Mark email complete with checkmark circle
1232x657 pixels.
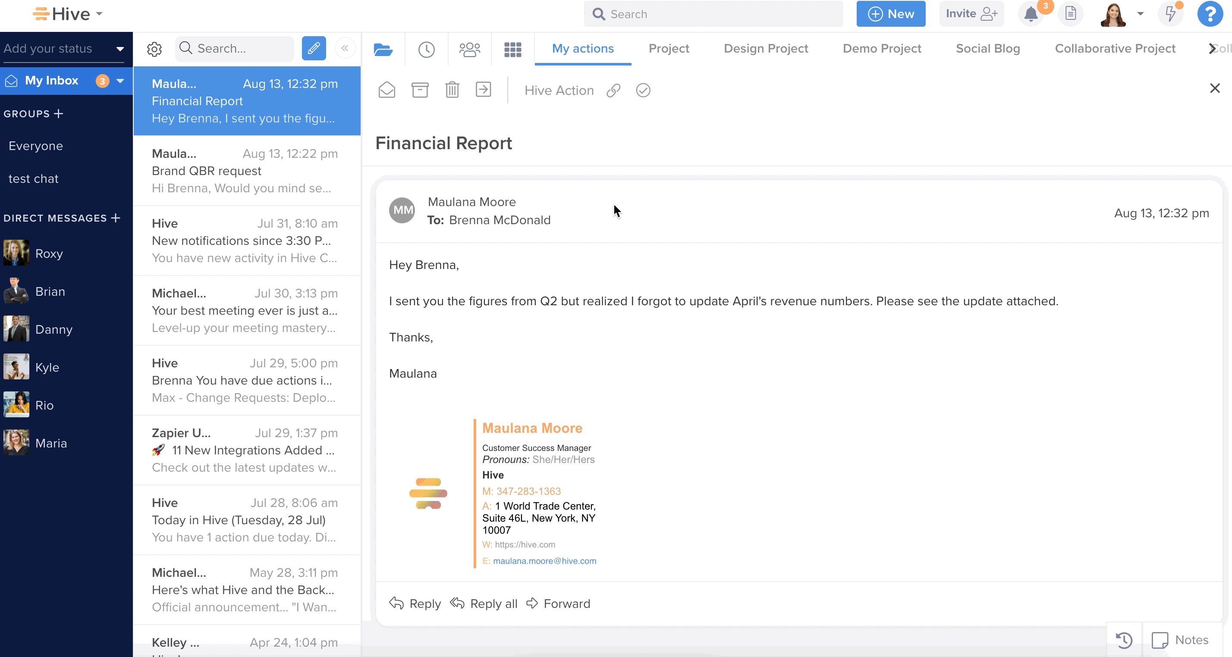tap(643, 90)
